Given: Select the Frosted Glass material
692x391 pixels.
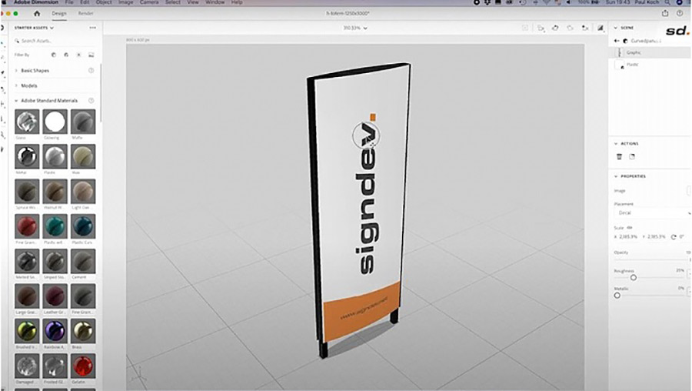Looking at the screenshot, I should click(x=55, y=366).
